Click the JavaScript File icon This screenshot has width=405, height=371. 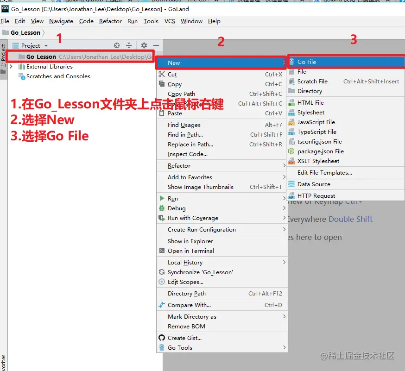291,122
